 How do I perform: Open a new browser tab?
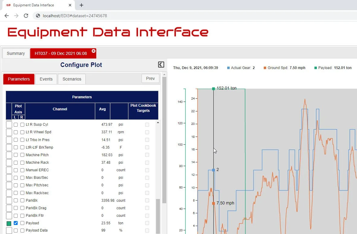pos(81,5)
